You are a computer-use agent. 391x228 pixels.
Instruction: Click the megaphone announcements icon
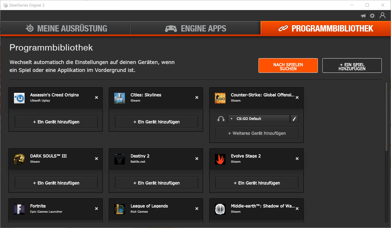[x=363, y=16]
